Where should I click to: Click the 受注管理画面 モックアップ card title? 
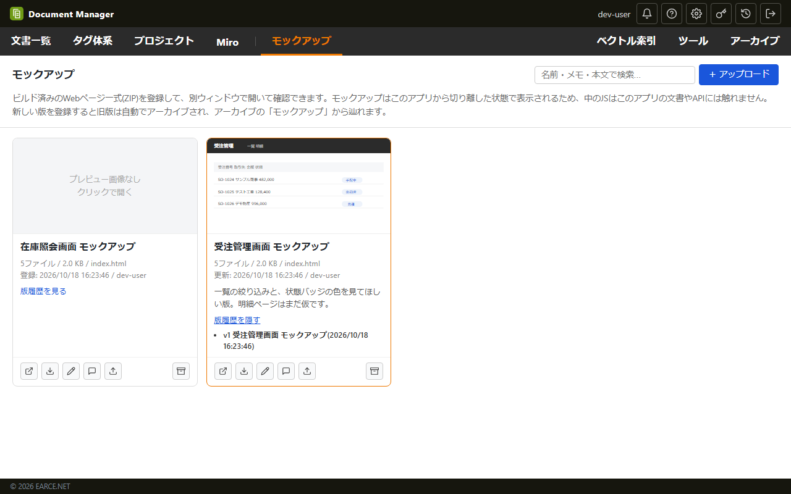[272, 246]
